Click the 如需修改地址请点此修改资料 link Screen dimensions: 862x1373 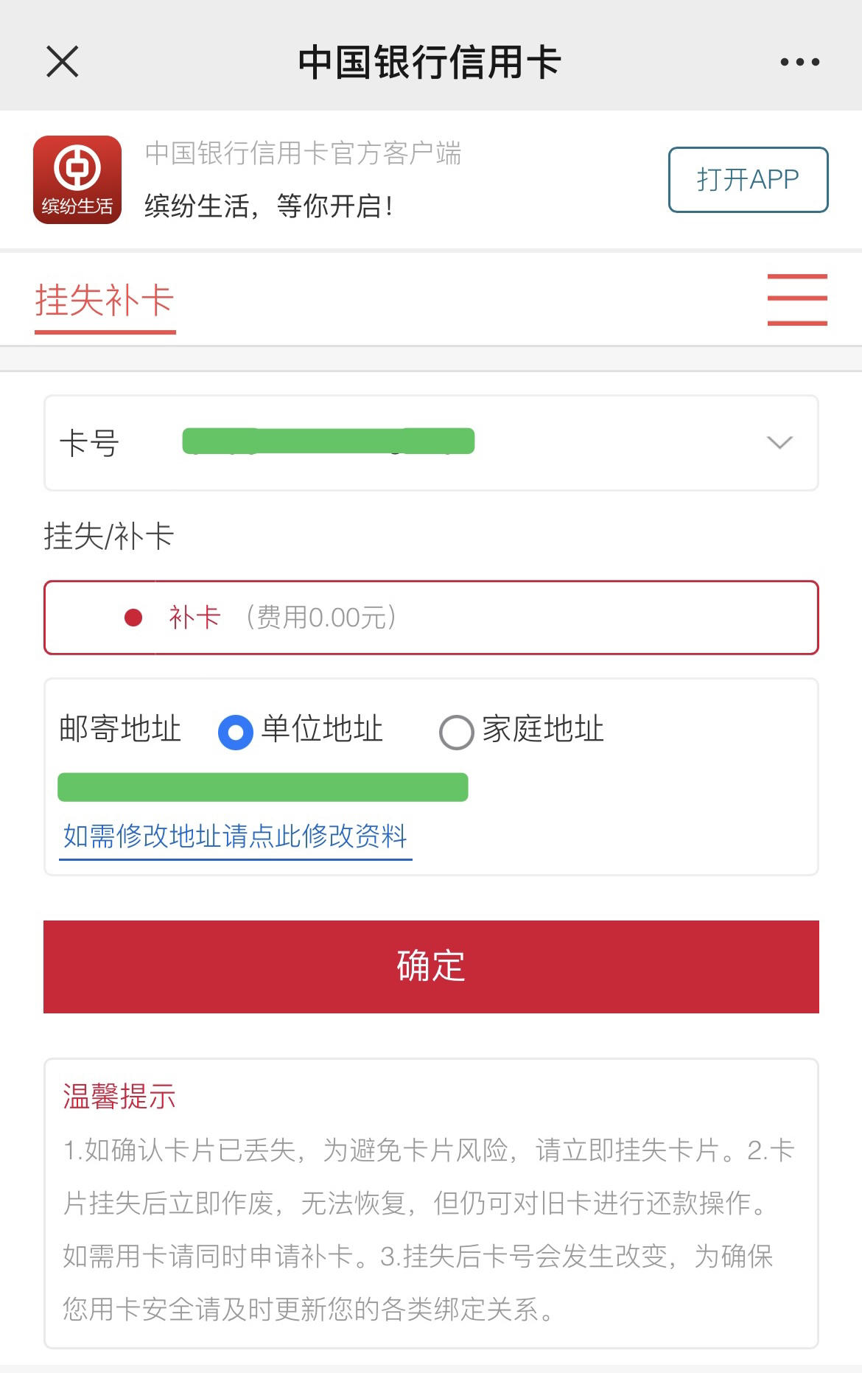coord(235,836)
